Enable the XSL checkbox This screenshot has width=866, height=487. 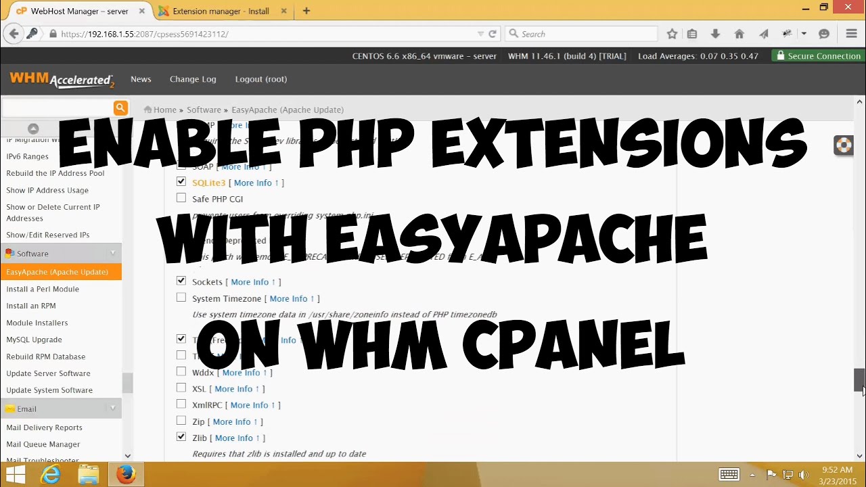pyautogui.click(x=181, y=388)
